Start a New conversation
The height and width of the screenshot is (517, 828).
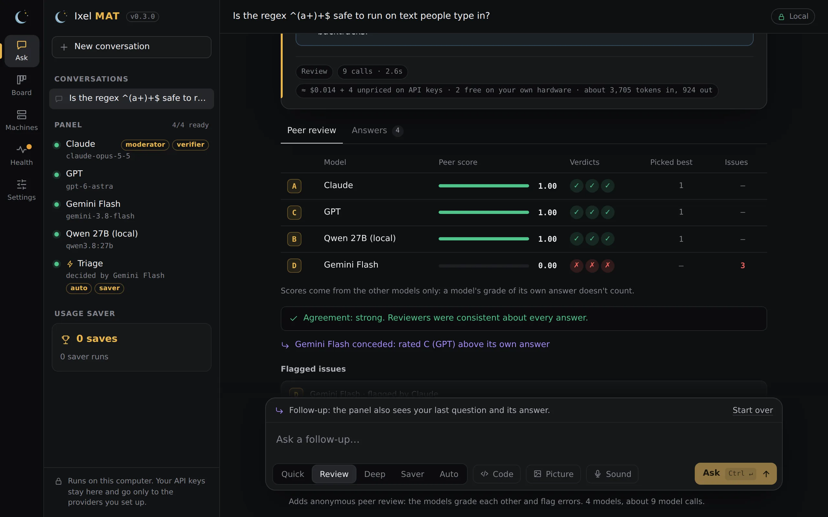pos(131,47)
